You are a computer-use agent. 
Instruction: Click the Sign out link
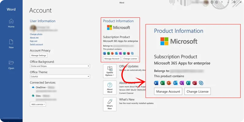pos(34,41)
